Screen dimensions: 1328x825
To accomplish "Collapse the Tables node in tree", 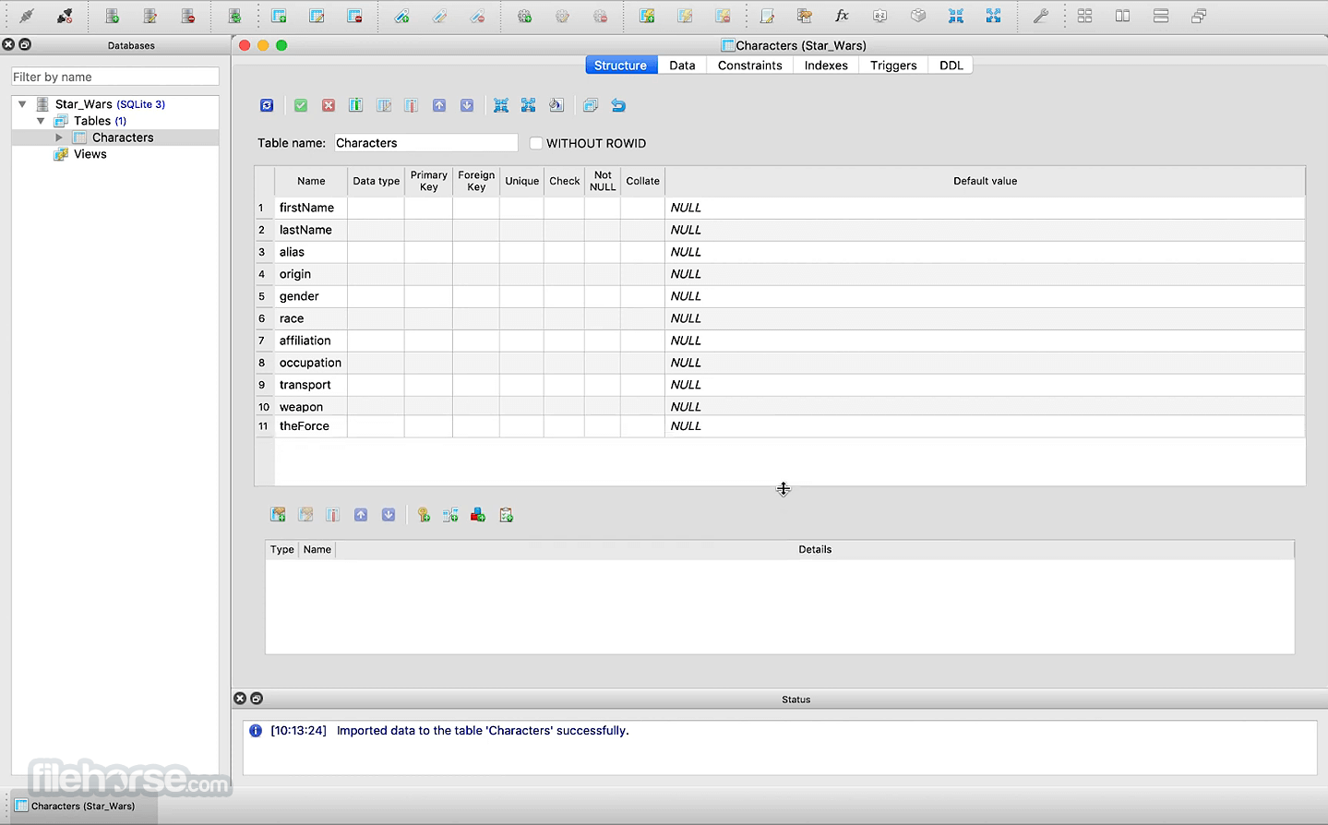I will click(x=41, y=121).
